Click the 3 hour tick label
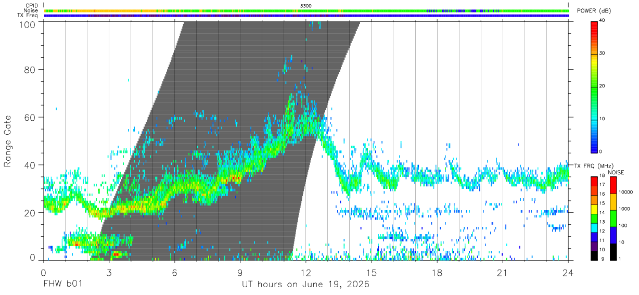The height and width of the screenshot is (295, 639). pyautogui.click(x=109, y=273)
